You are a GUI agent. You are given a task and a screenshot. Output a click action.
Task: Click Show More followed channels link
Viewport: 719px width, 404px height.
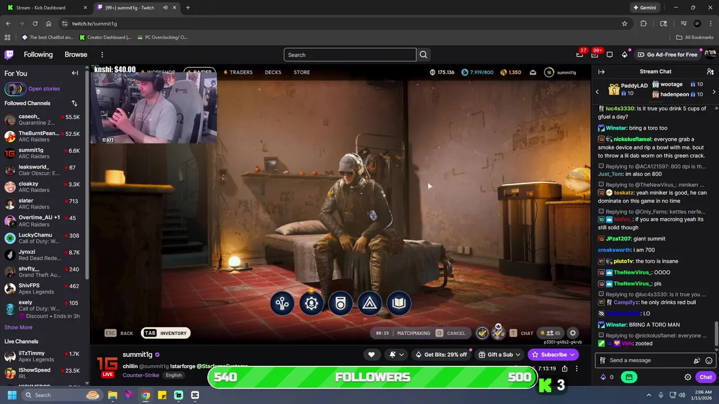point(19,327)
